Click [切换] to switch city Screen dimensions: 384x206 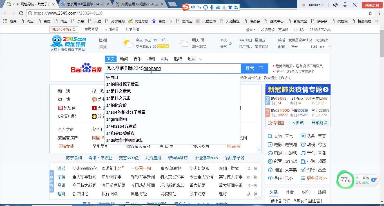click(x=103, y=47)
